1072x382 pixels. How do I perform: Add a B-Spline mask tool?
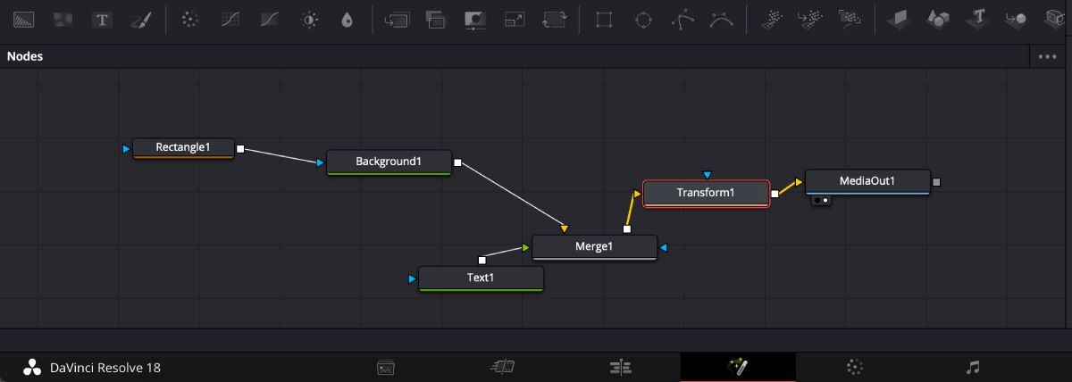721,19
